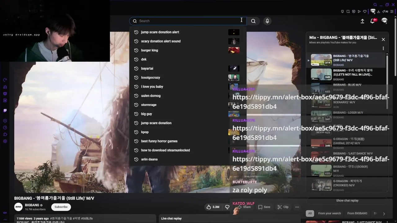Open GX Control speedometer sidebar icon
This screenshot has height=223, width=397.
pos(5,80)
